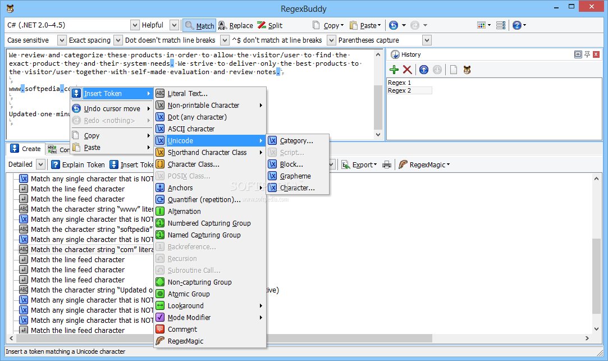The height and width of the screenshot is (361, 608).
Task: Select Regex 1 in History list
Action: click(399, 83)
